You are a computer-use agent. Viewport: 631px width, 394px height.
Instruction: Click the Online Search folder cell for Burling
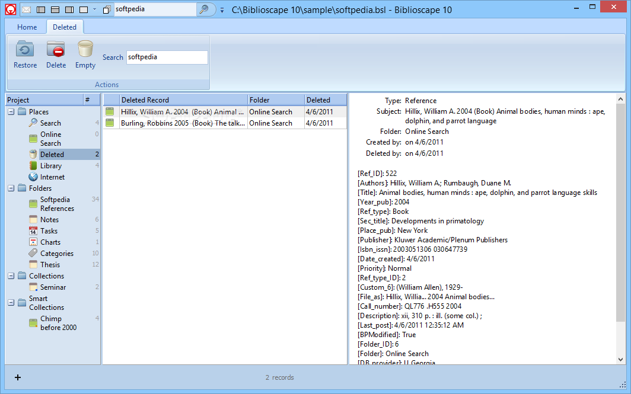(276, 123)
